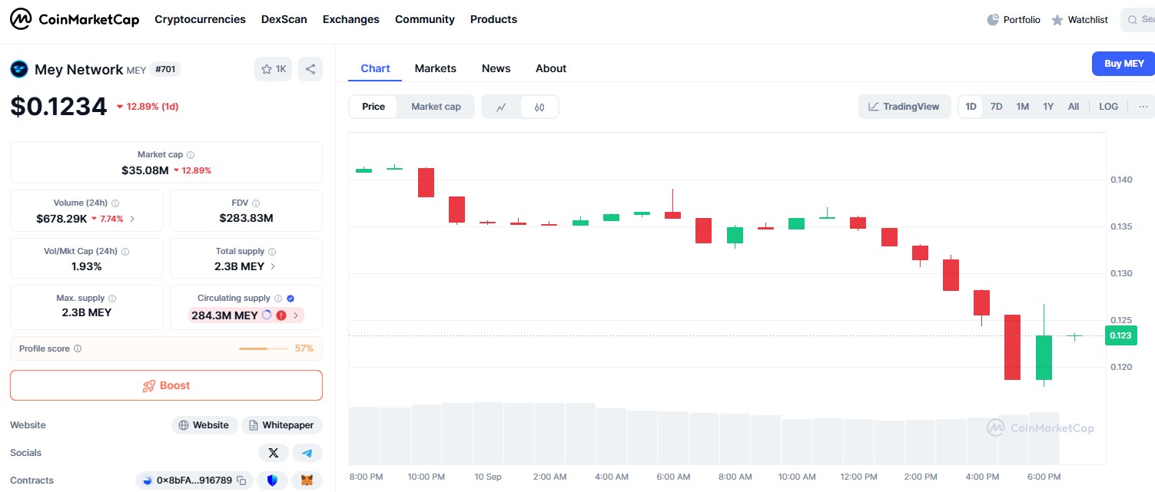Open chart more options ellipsis
1155x492 pixels.
click(x=1143, y=107)
